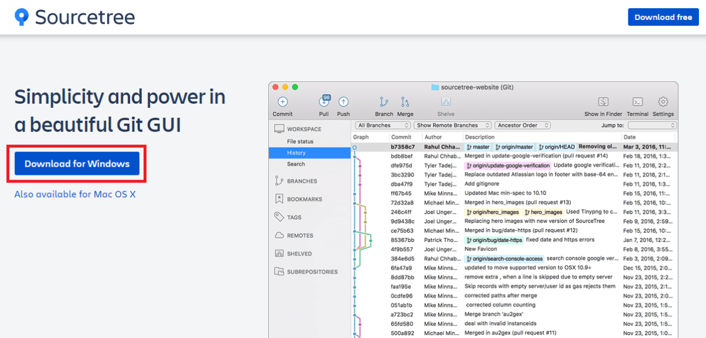Viewport: 706px width, 338px height.
Task: Click the WORKSPACE monitor icon
Action: pyautogui.click(x=278, y=129)
